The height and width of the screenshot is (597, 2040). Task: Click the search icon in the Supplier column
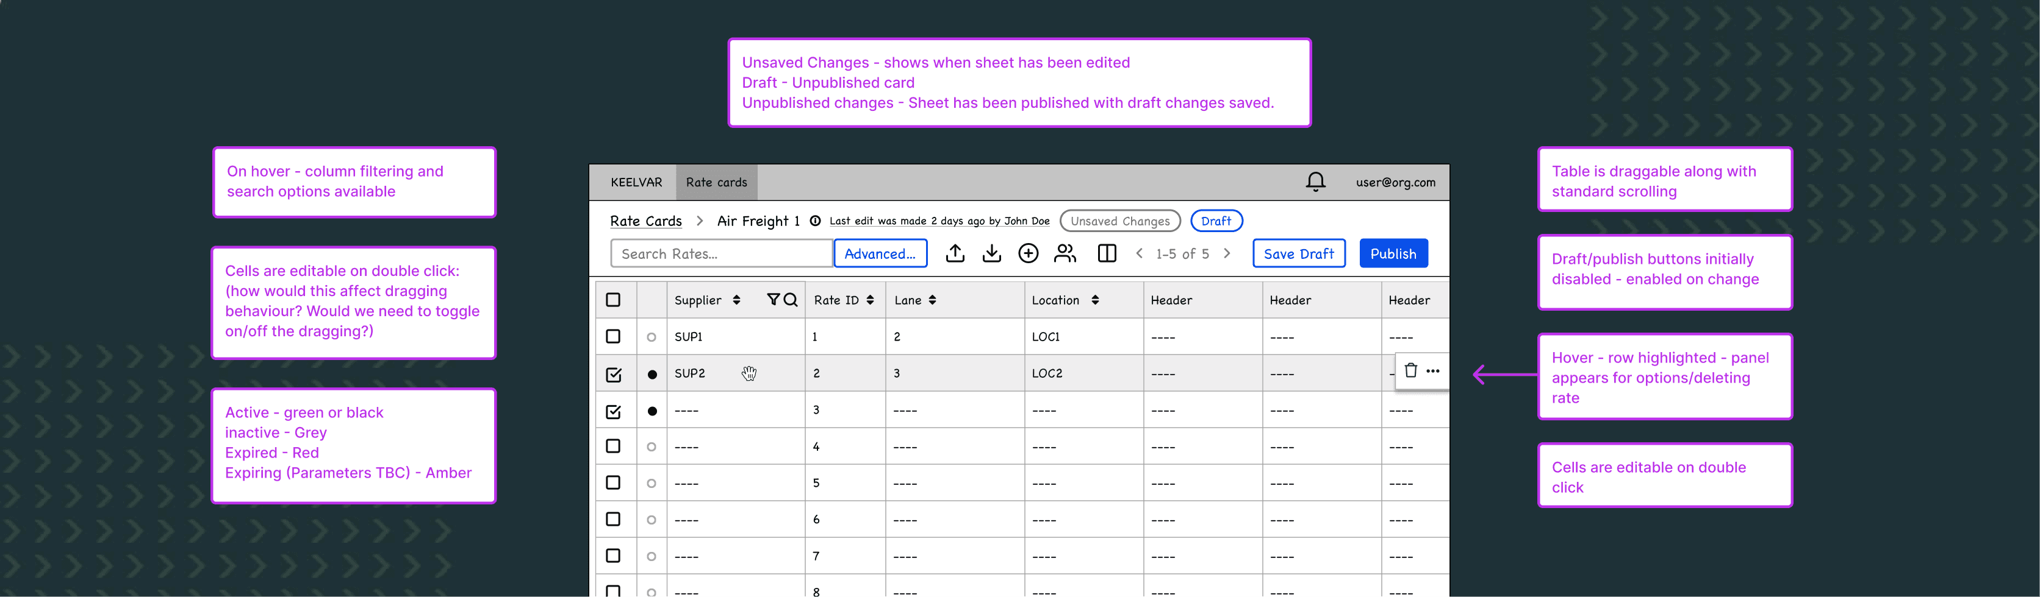pos(789,300)
